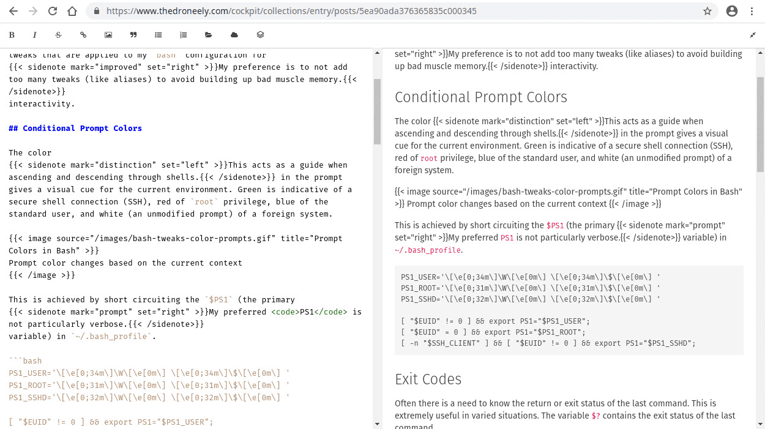This screenshot has height=429, width=765.
Task: Click the markdown editor scrollbar thumb
Action: coord(377,111)
